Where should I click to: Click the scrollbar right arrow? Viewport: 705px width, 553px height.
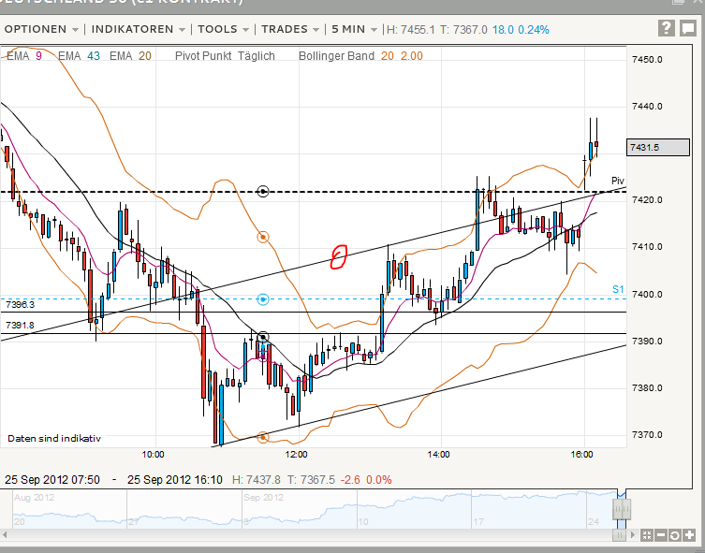tap(633, 535)
